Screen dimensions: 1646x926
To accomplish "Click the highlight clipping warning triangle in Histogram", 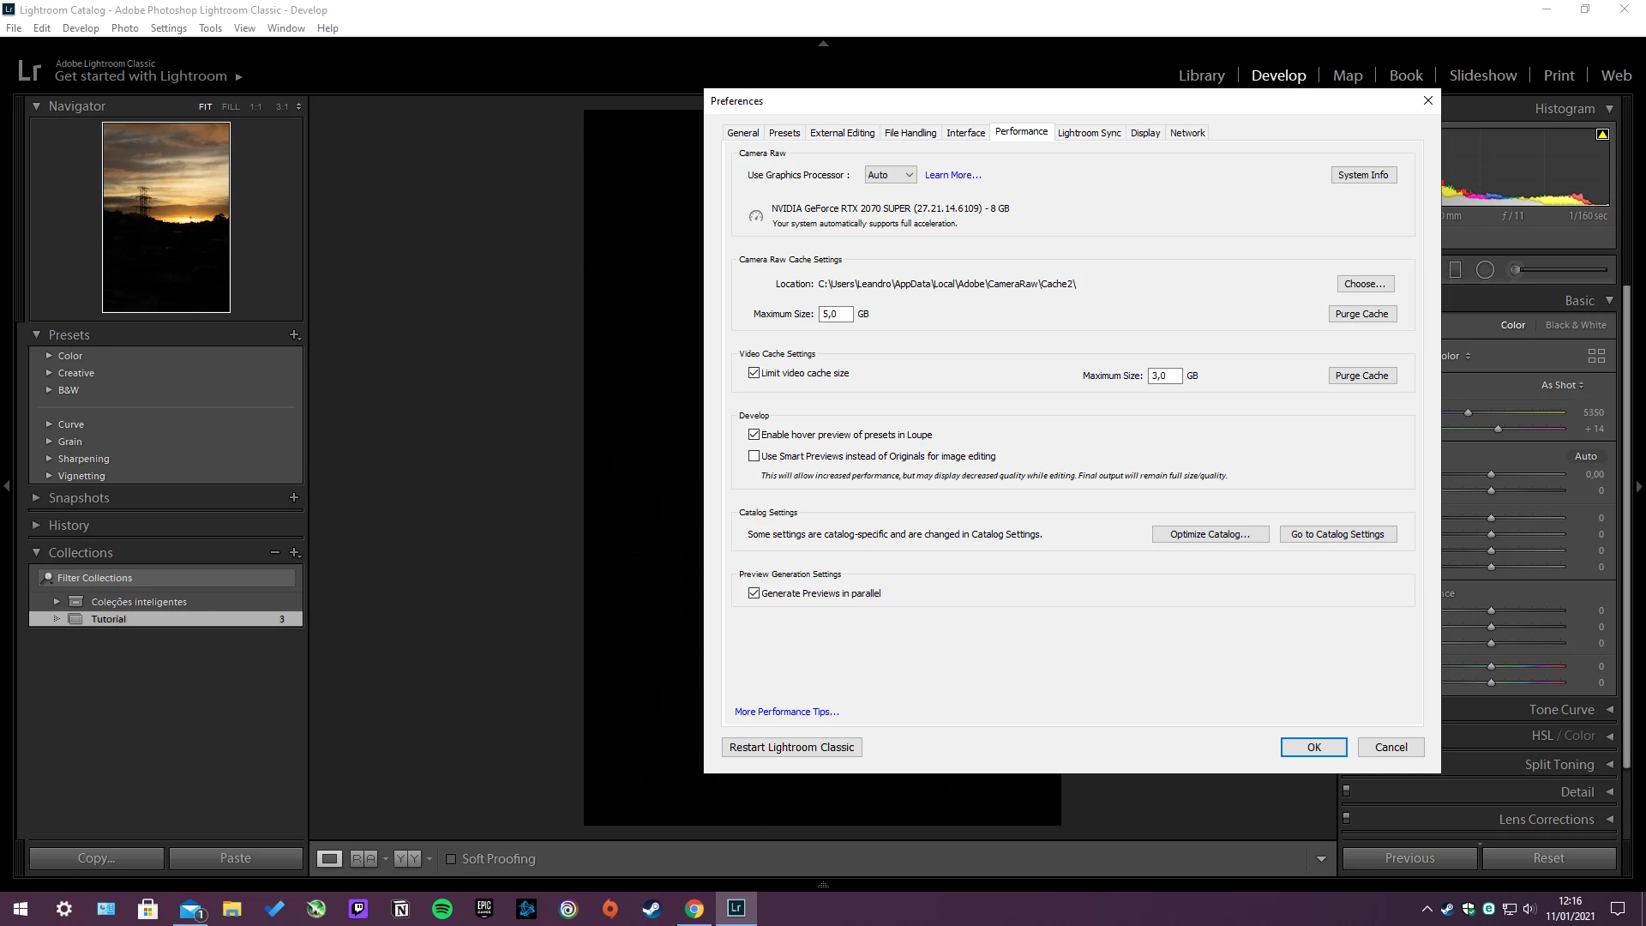I will tap(1602, 135).
